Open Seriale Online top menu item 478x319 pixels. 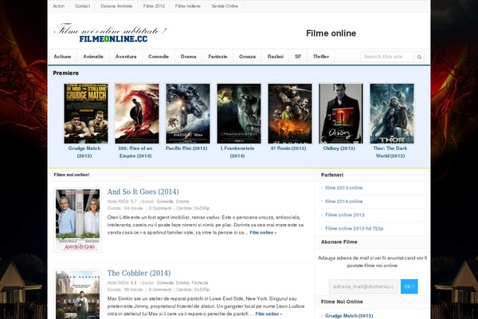225,6
